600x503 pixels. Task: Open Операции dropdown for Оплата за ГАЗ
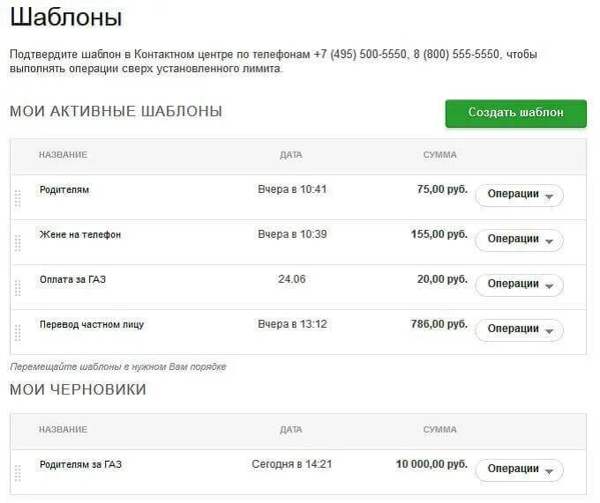pos(519,285)
